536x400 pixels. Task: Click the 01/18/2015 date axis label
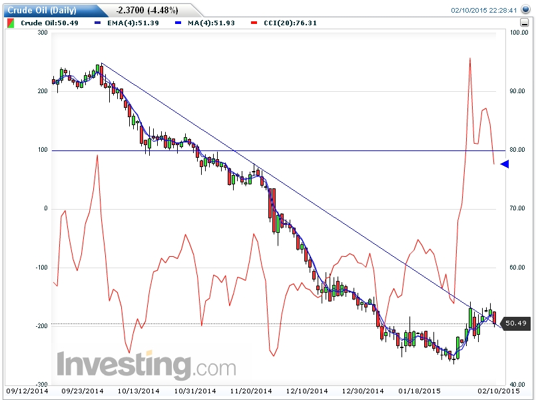(419, 391)
